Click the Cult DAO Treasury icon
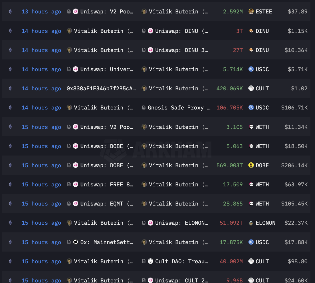This screenshot has width=315, height=283. 150,261
